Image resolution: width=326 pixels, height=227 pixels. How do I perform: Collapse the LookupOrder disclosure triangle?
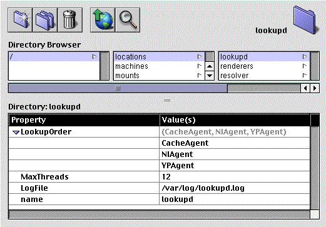16,132
